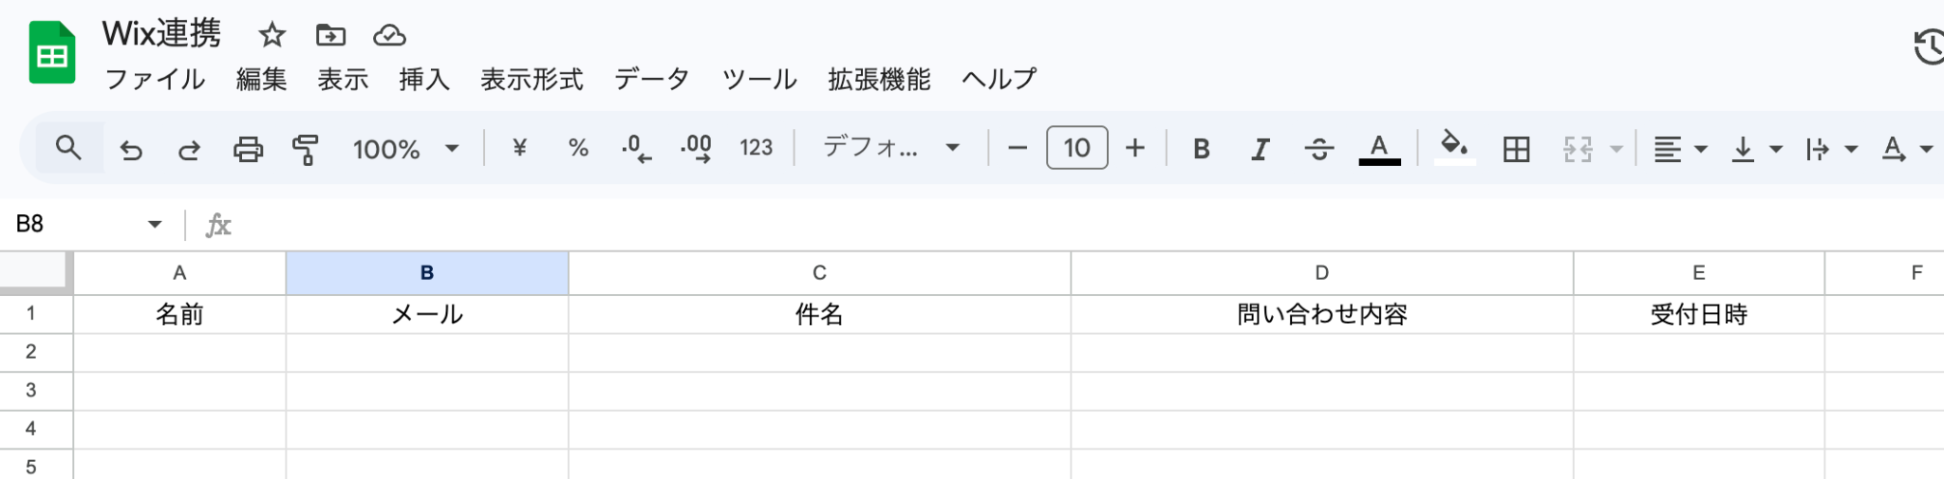Open version history clock icon

(1929, 47)
